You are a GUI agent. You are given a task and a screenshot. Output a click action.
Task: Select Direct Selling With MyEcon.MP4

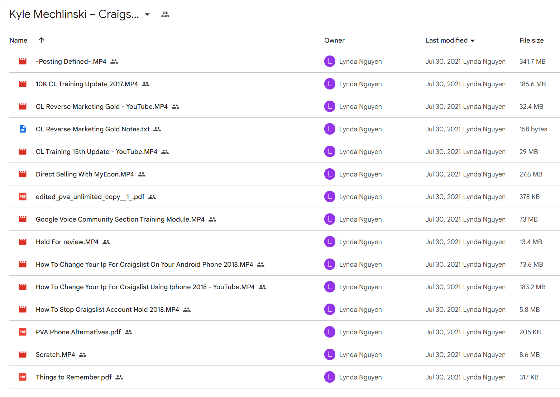(x=85, y=174)
